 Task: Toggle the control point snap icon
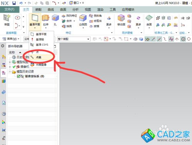click(x=165, y=39)
